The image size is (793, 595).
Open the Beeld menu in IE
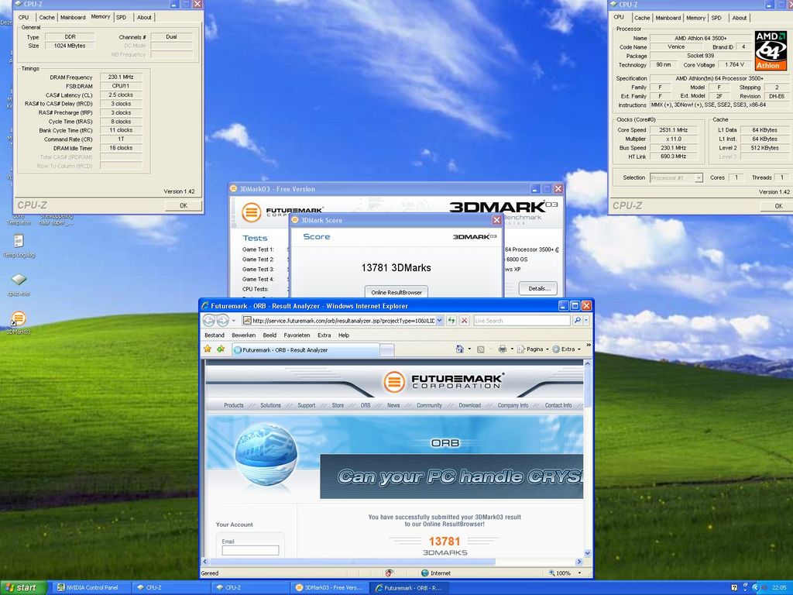pos(269,335)
